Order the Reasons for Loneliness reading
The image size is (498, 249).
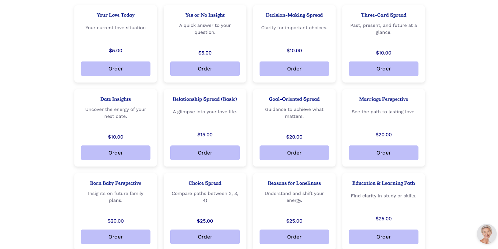(x=294, y=237)
